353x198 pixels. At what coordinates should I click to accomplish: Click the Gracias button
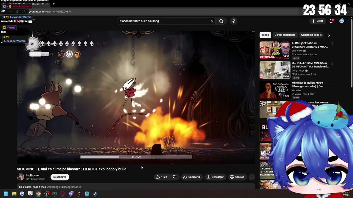tap(237, 177)
